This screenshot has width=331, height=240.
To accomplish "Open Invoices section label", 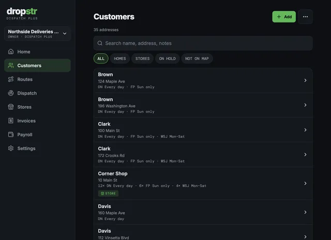I will coord(26,121).
